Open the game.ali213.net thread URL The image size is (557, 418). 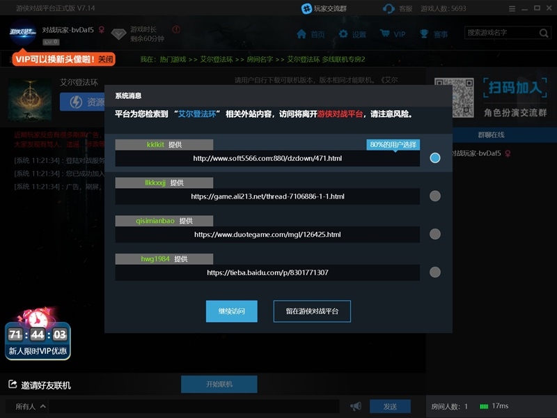coord(267,196)
